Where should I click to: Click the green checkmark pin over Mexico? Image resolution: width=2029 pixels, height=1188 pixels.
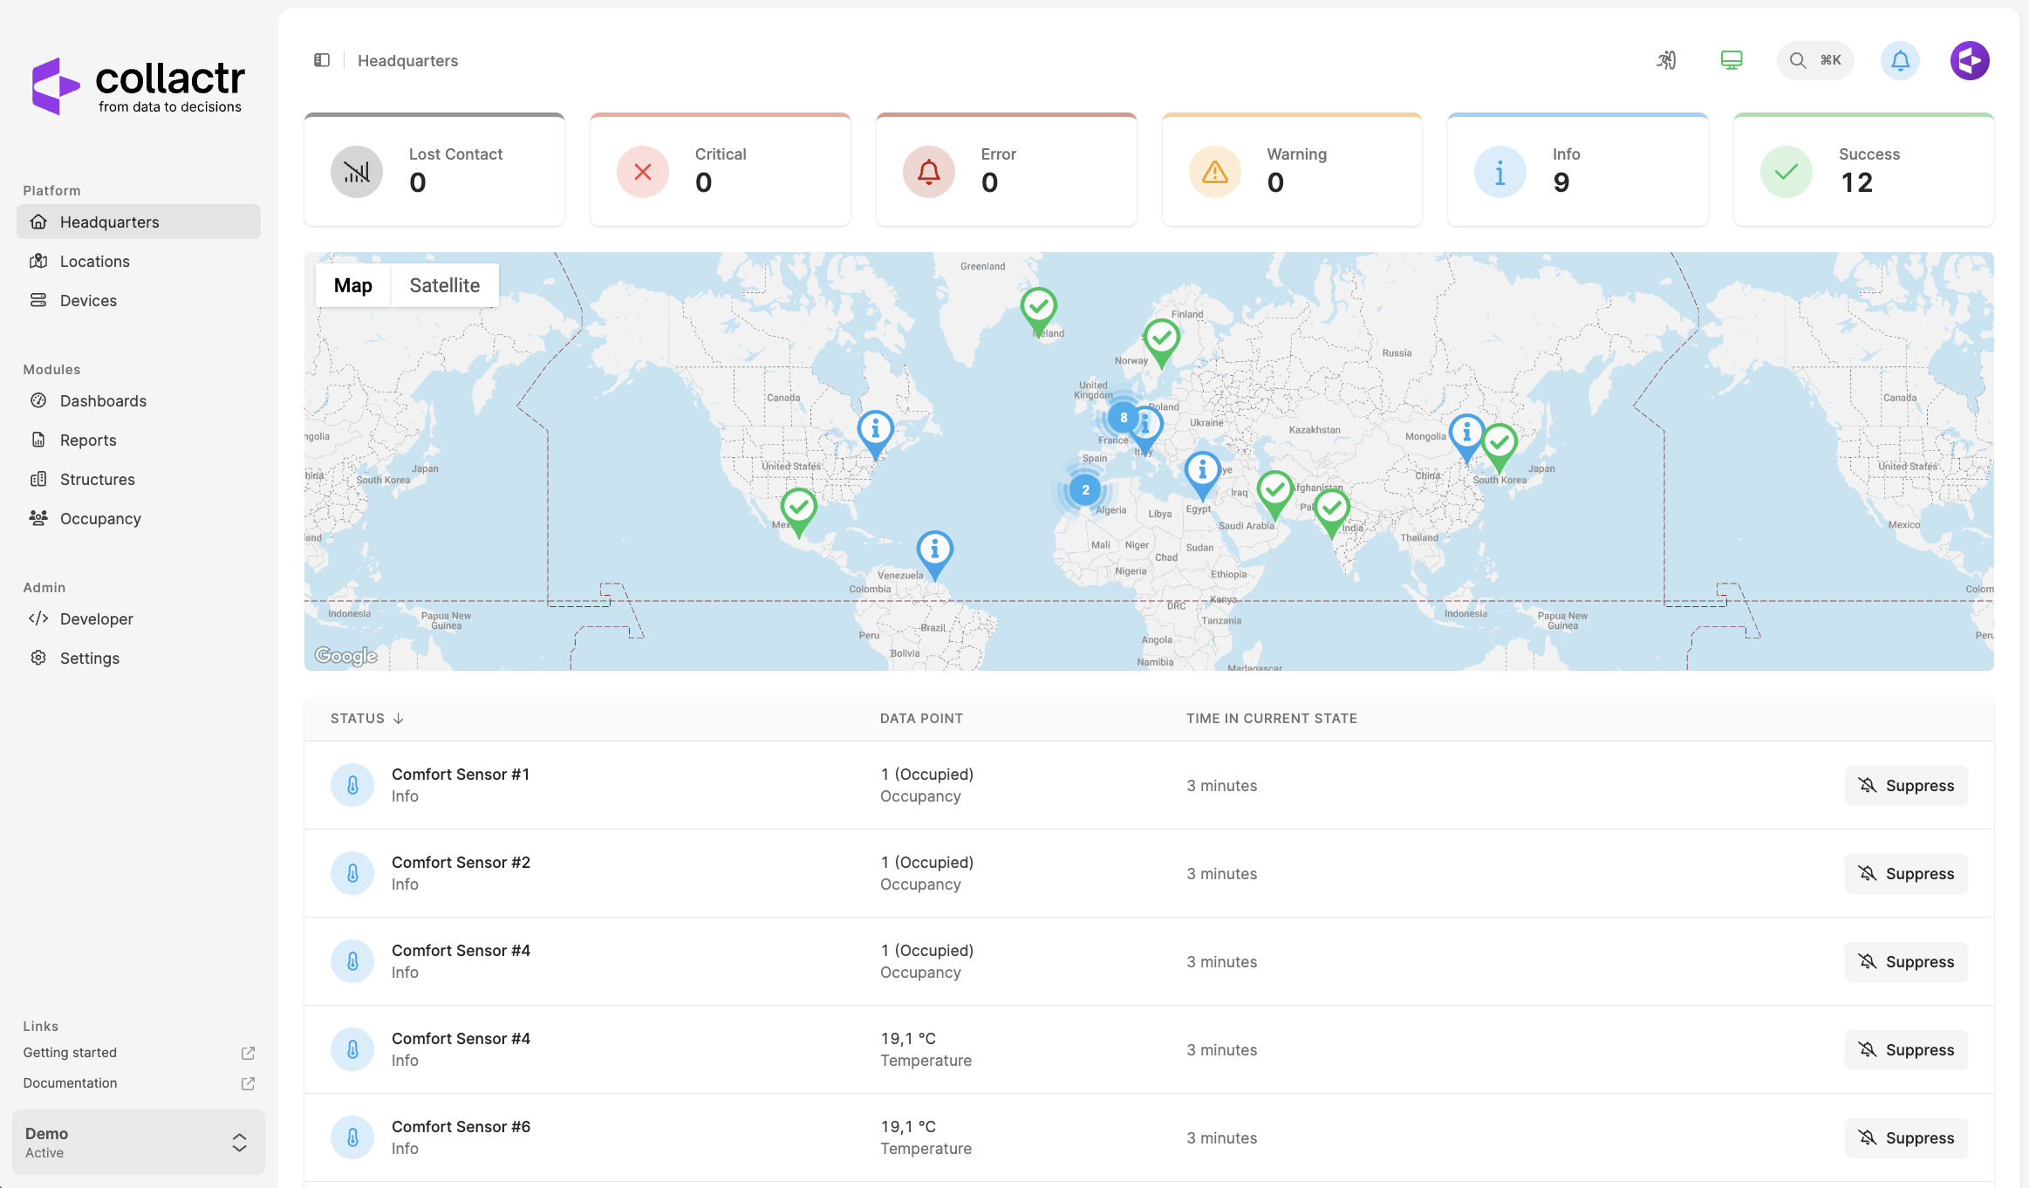point(798,508)
